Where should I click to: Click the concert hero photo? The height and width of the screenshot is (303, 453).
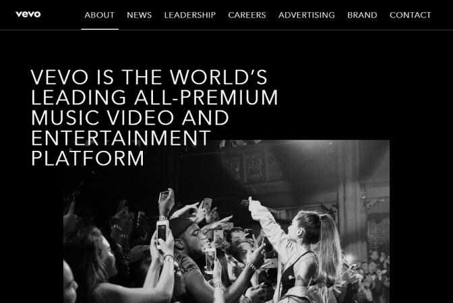[227, 222]
